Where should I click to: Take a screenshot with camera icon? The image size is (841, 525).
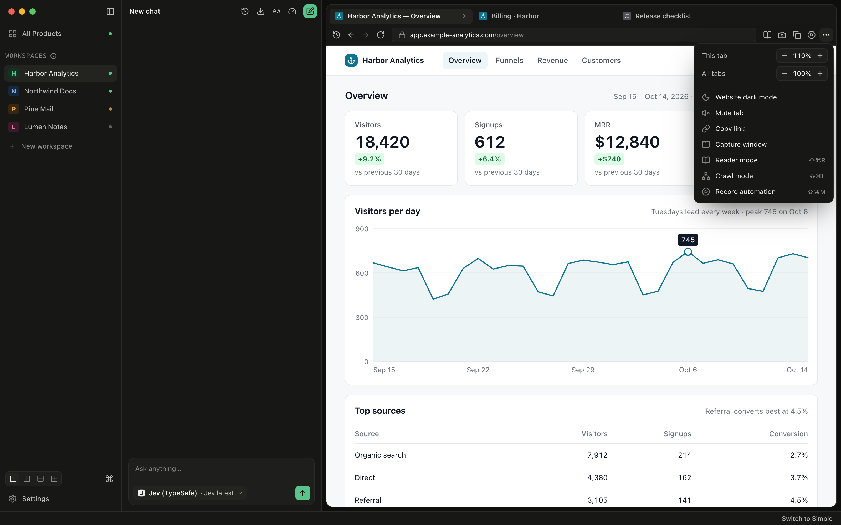(x=782, y=35)
